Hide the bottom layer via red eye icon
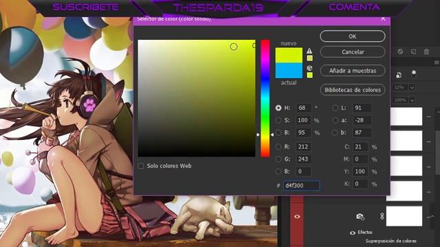 297,216
